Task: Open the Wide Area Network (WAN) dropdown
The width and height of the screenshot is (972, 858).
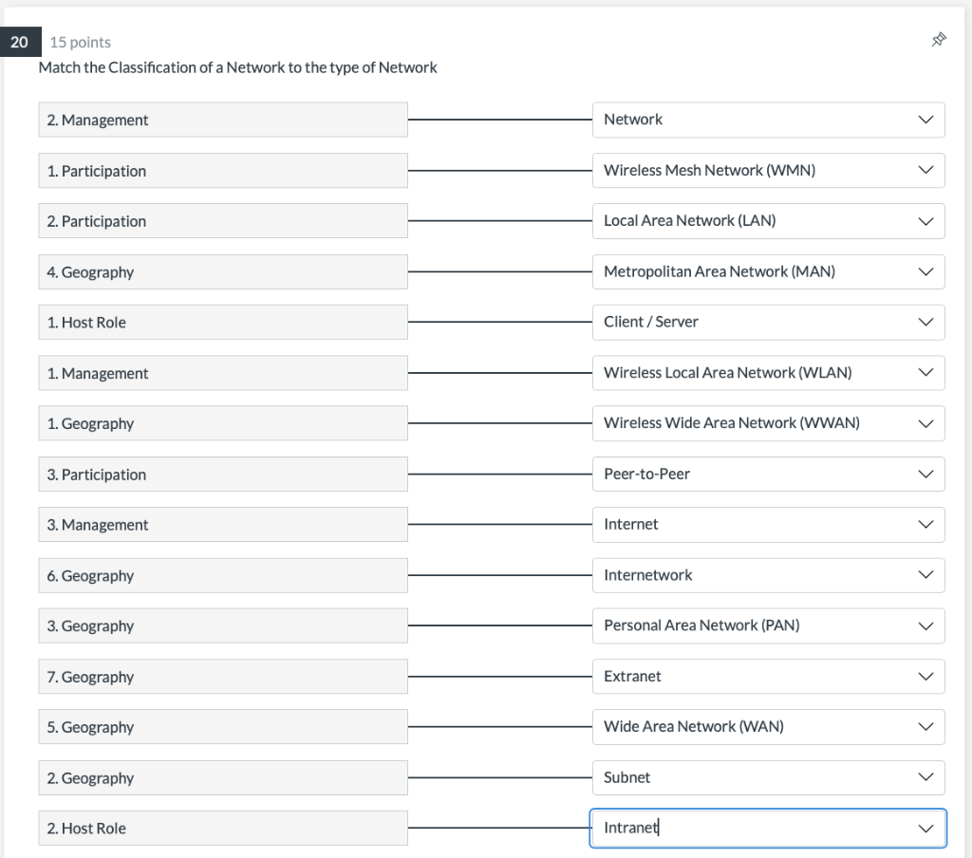Action: coord(768,727)
